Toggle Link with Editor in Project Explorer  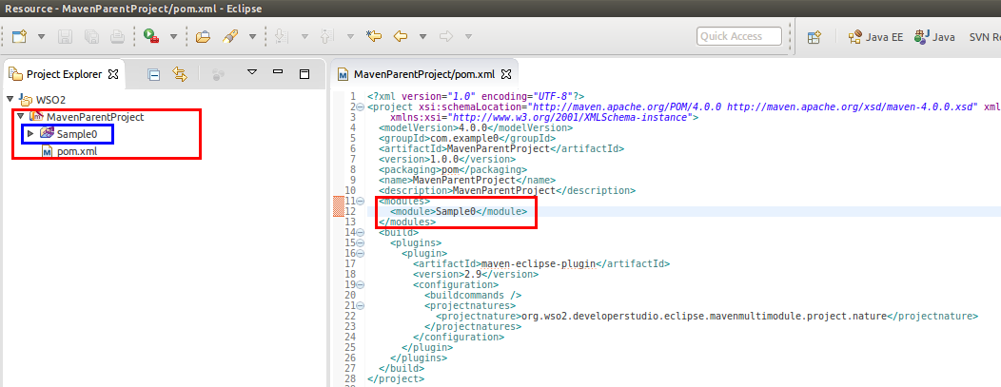tap(180, 73)
